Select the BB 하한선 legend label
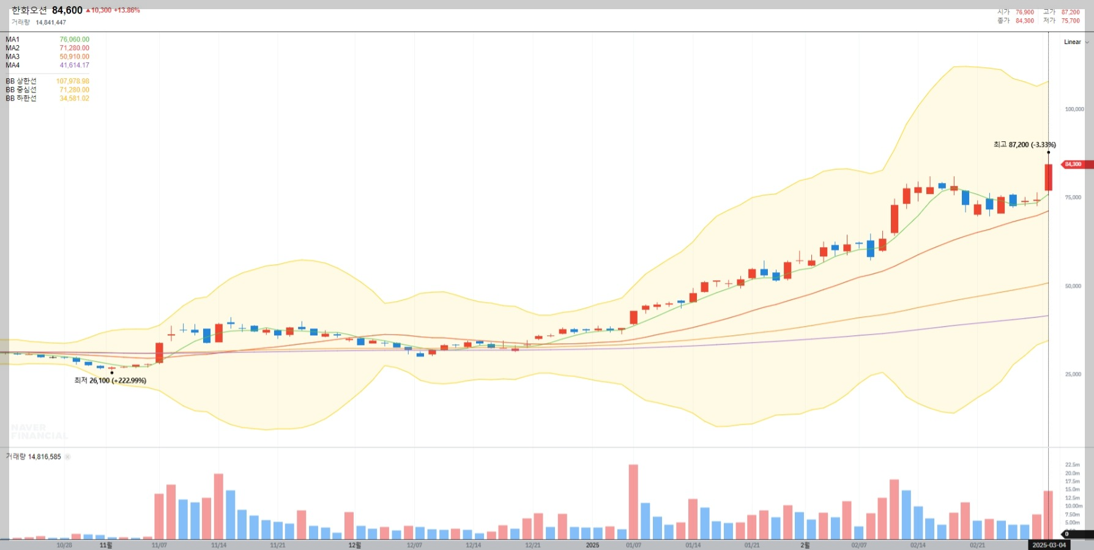This screenshot has width=1094, height=550. pos(21,98)
